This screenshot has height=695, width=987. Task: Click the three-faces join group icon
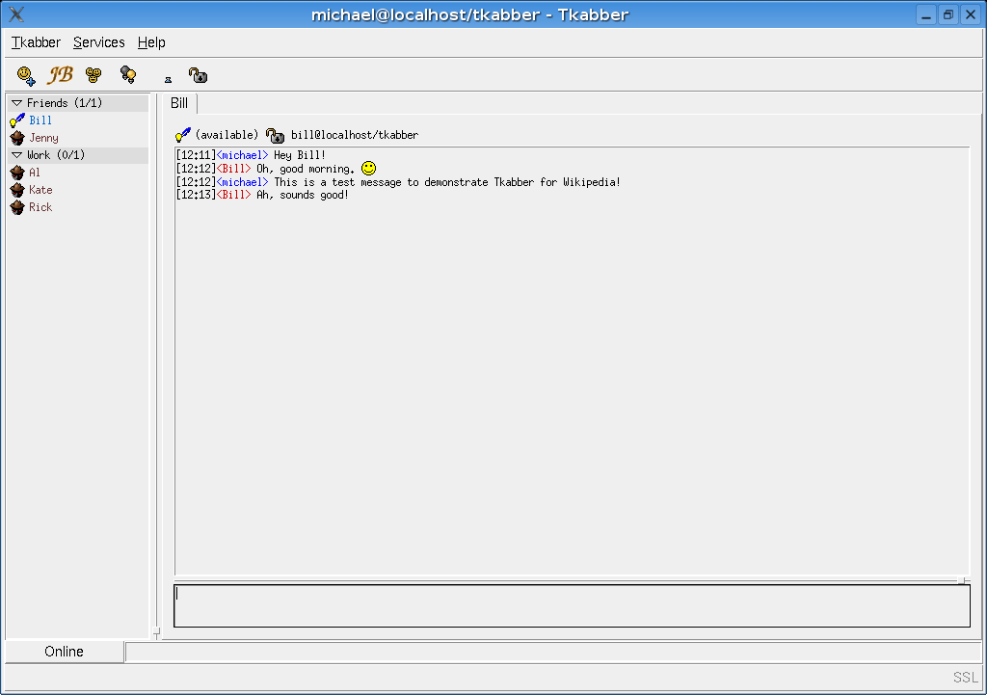coord(93,75)
